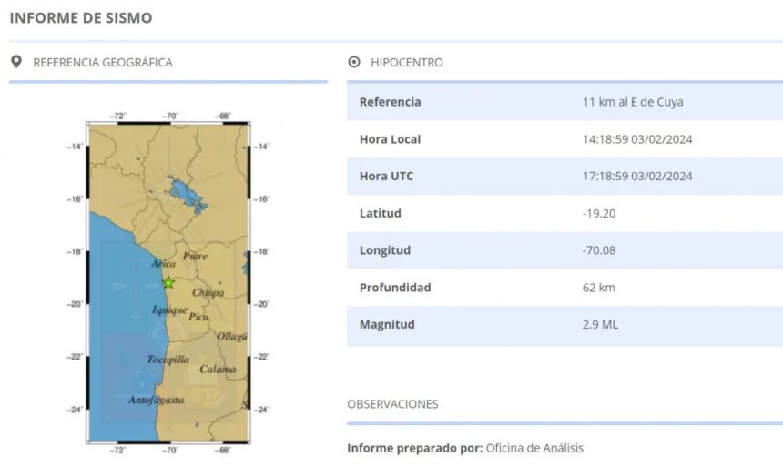
Task: Select the longitude value -70.08
Action: point(599,250)
